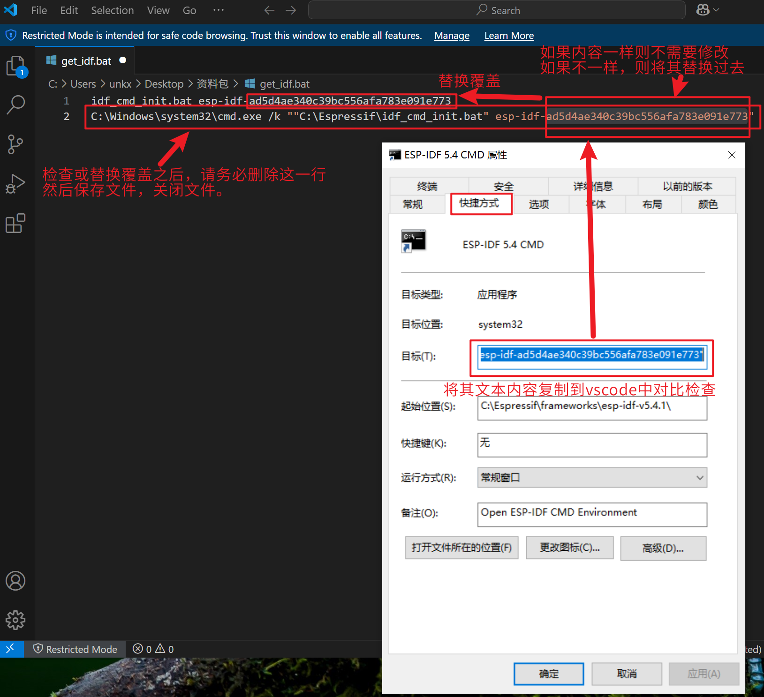Viewport: 764px width, 697px height.
Task: Click the Manage link in restricted banner
Action: [452, 36]
